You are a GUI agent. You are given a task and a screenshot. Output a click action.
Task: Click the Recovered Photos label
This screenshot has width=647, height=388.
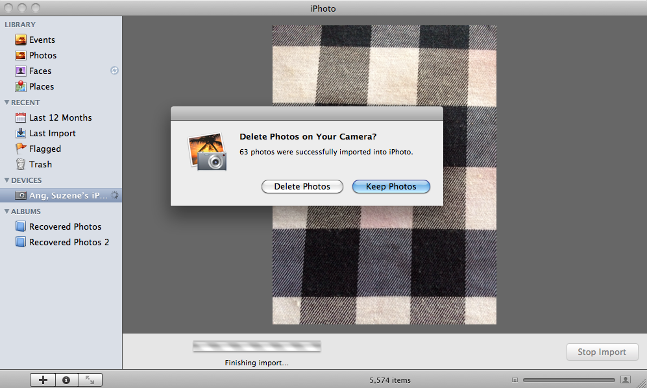coord(65,226)
